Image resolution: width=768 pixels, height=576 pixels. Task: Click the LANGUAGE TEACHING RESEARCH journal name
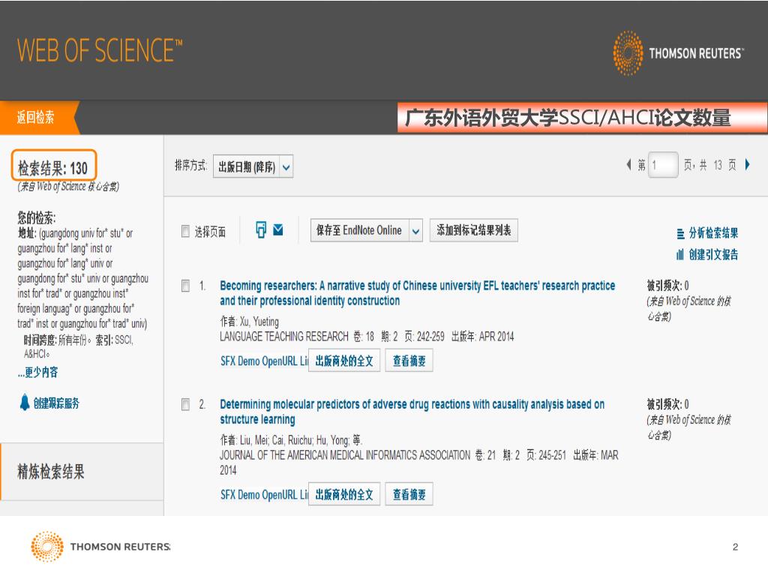pyautogui.click(x=284, y=337)
